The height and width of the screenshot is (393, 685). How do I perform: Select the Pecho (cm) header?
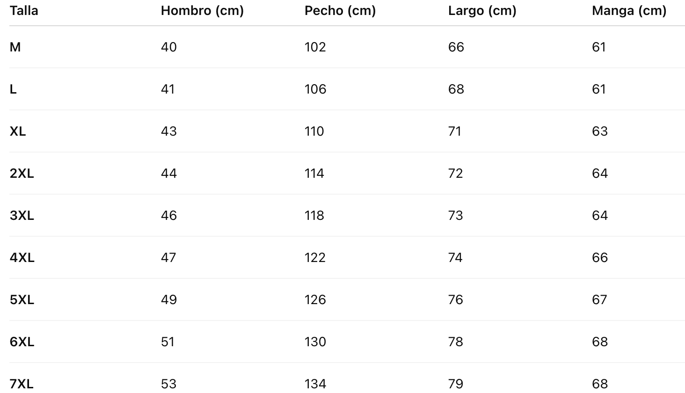[x=340, y=10]
